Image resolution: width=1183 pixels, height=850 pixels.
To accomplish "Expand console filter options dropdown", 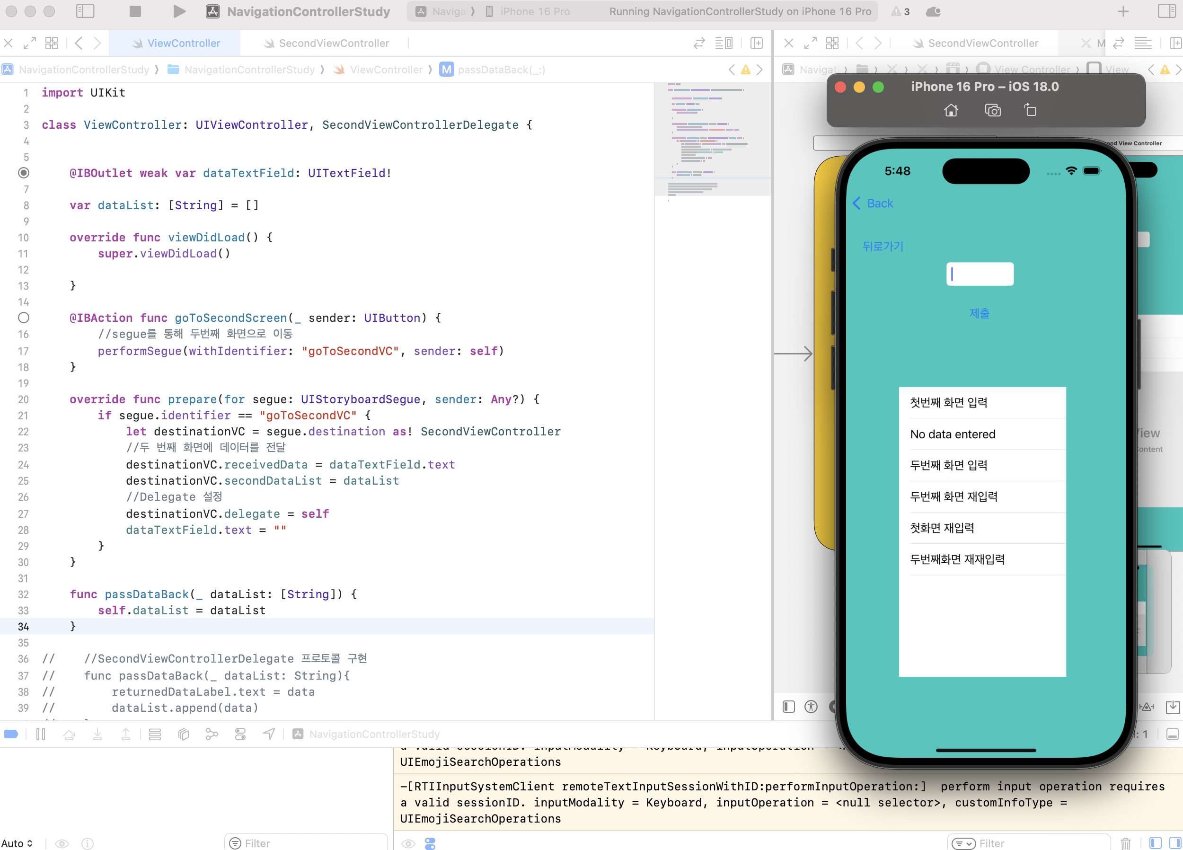I will pos(963,843).
